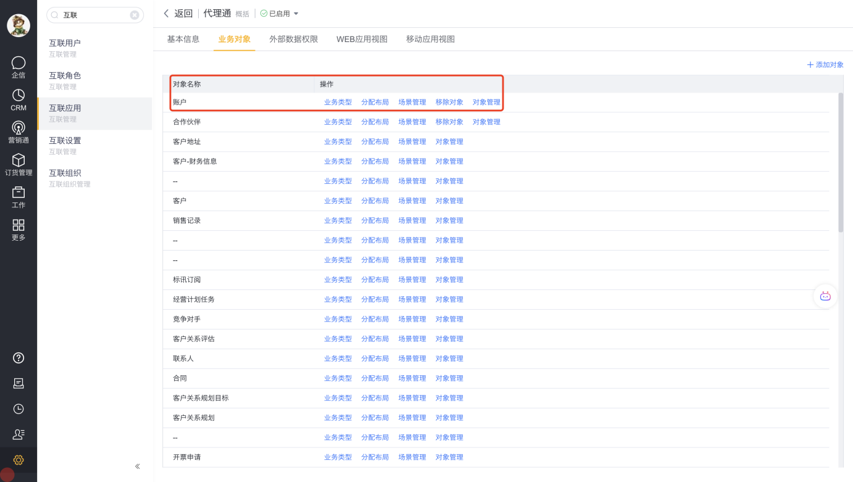The image size is (853, 482).
Task: Open the history clock icon
Action: click(x=19, y=409)
